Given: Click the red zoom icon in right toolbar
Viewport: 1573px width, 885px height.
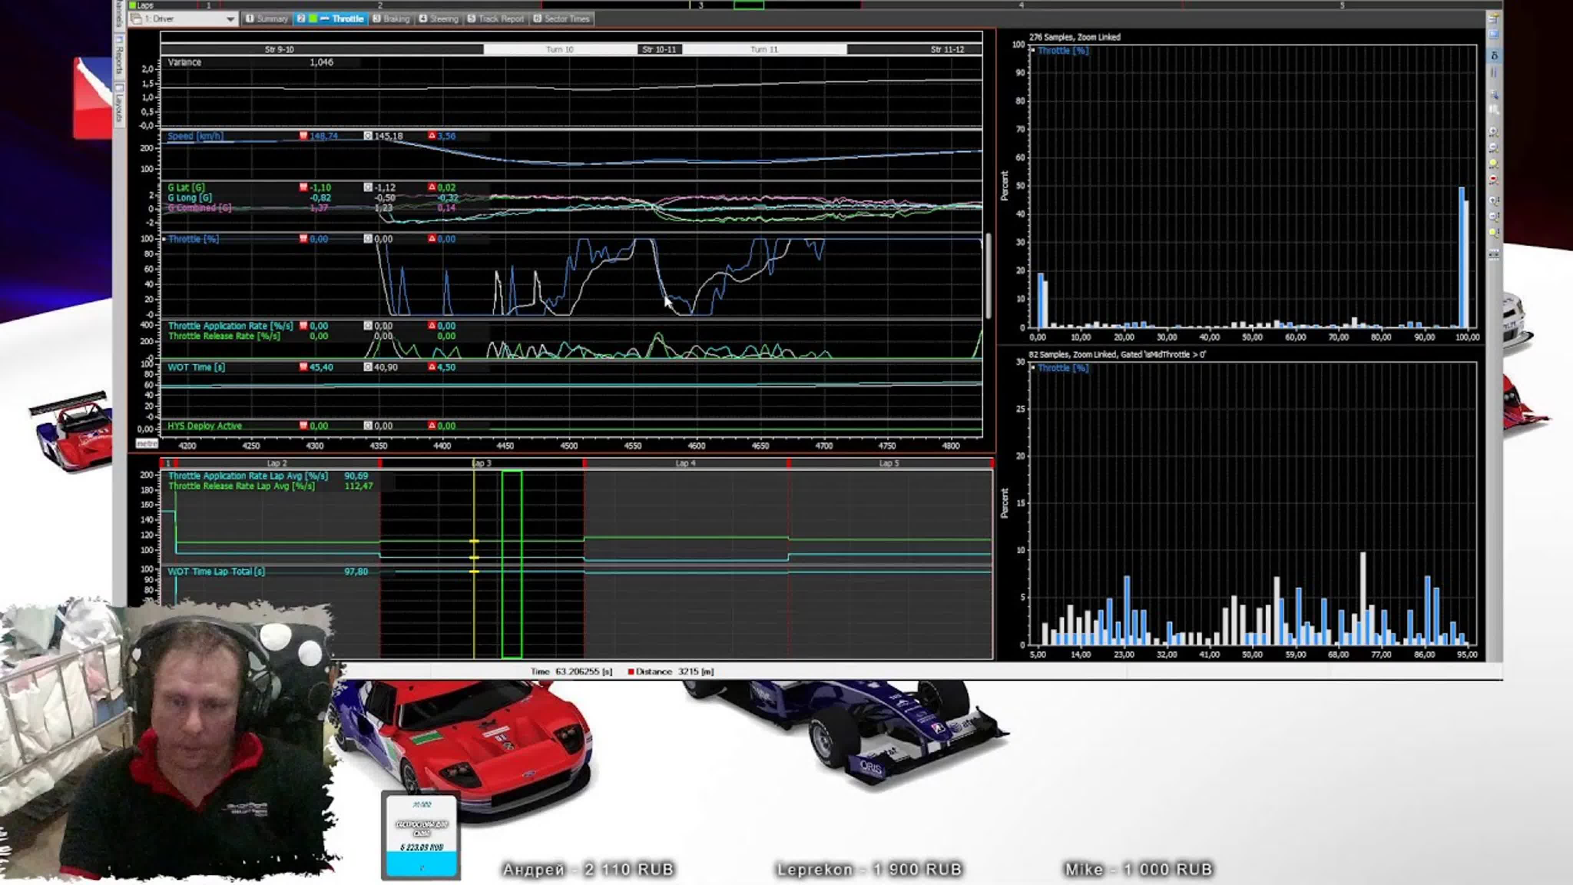Looking at the screenshot, I should pyautogui.click(x=1494, y=179).
